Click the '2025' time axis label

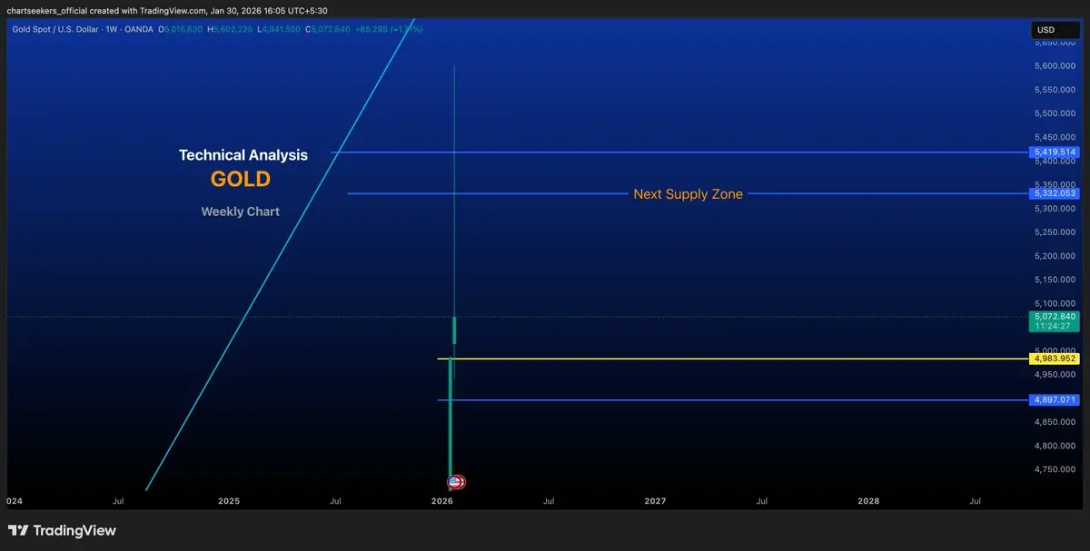(229, 500)
